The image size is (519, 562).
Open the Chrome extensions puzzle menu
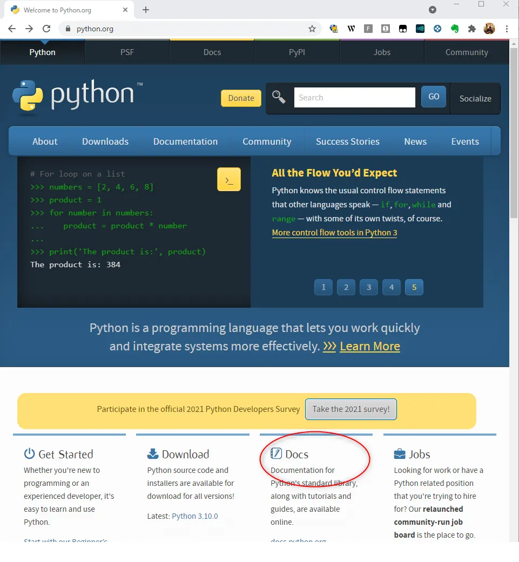tap(472, 29)
